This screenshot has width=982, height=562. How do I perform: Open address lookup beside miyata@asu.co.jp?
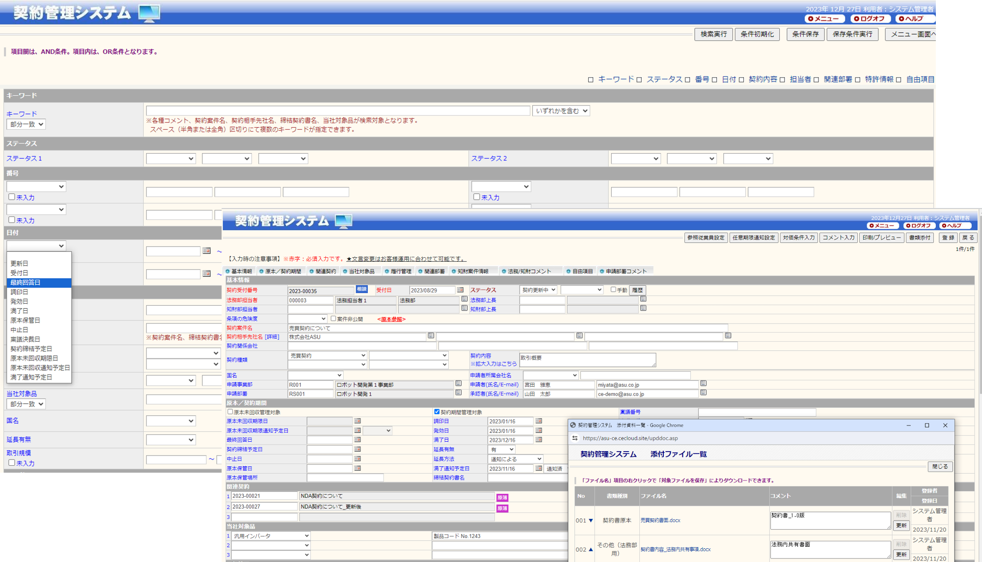(703, 383)
